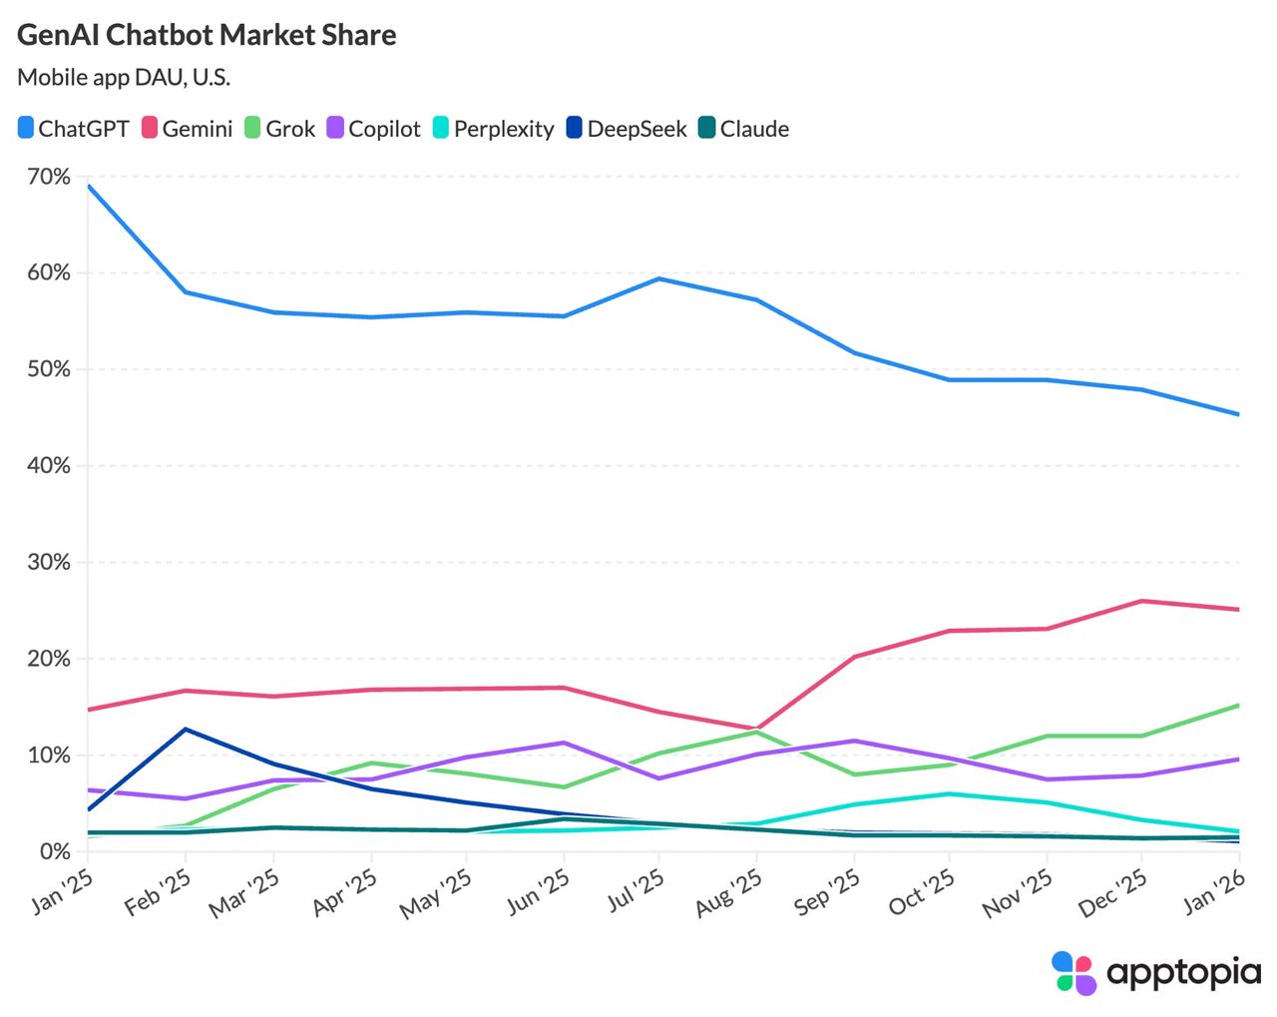Click the Perplexity cyan legend swatch
The image size is (1277, 1017).
tap(441, 129)
